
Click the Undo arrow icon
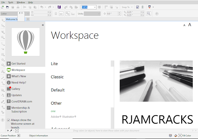click(42, 7)
